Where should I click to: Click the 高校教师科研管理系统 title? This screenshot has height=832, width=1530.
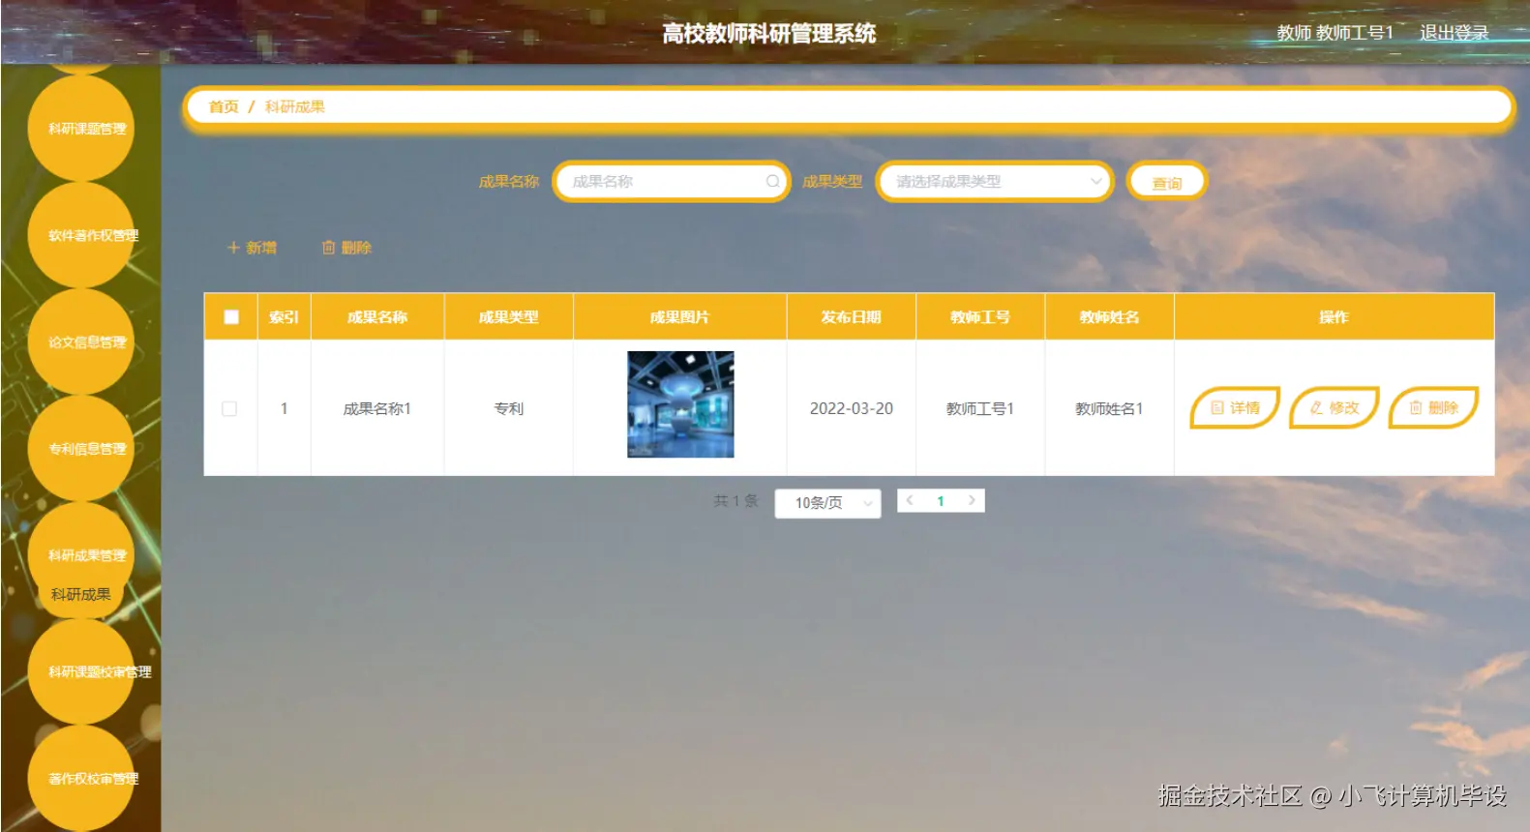pyautogui.click(x=769, y=34)
